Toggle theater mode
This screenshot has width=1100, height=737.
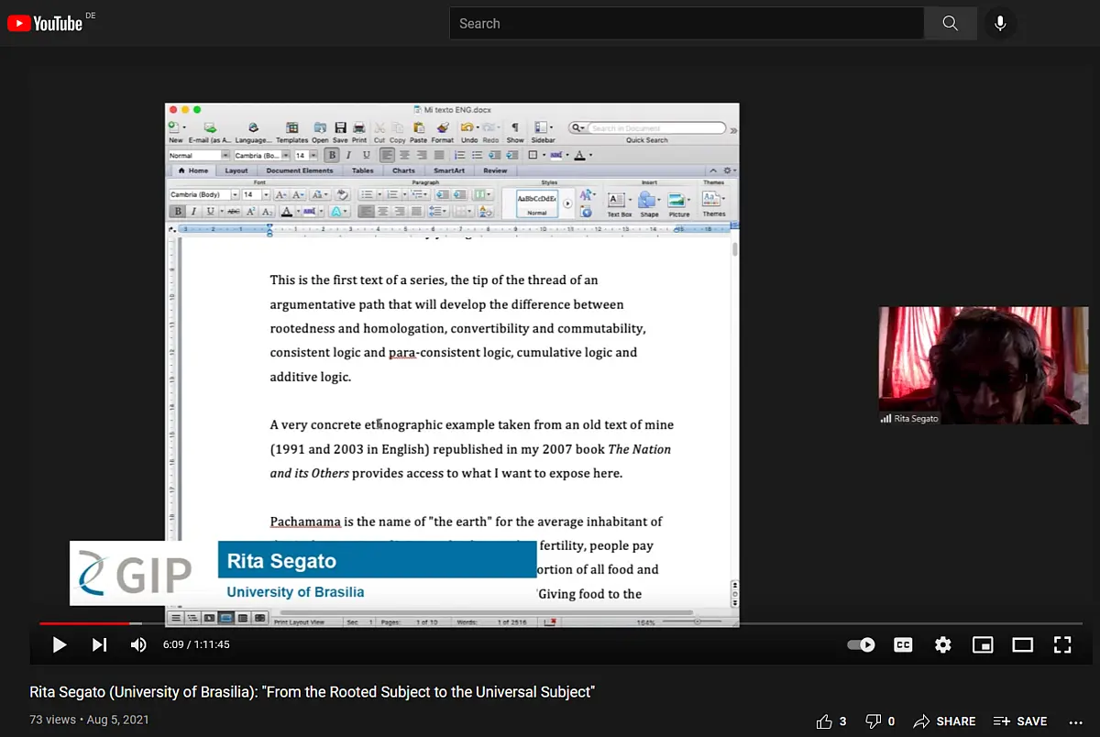pyautogui.click(x=1022, y=644)
